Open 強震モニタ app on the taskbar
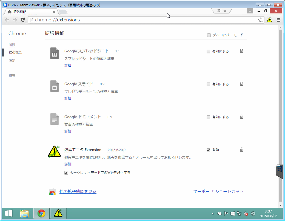 (x=58, y=213)
